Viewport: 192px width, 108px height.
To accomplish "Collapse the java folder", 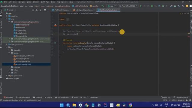I will pos(7,19).
